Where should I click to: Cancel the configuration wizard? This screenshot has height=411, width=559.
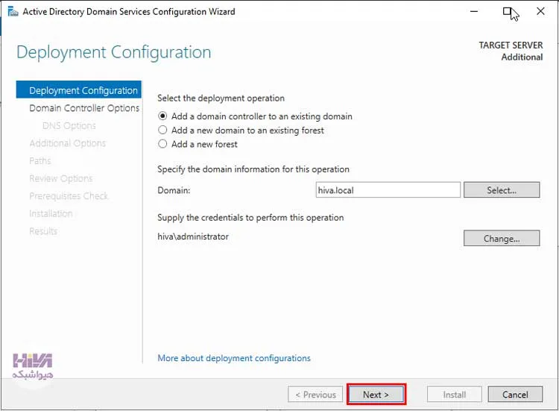tap(515, 395)
